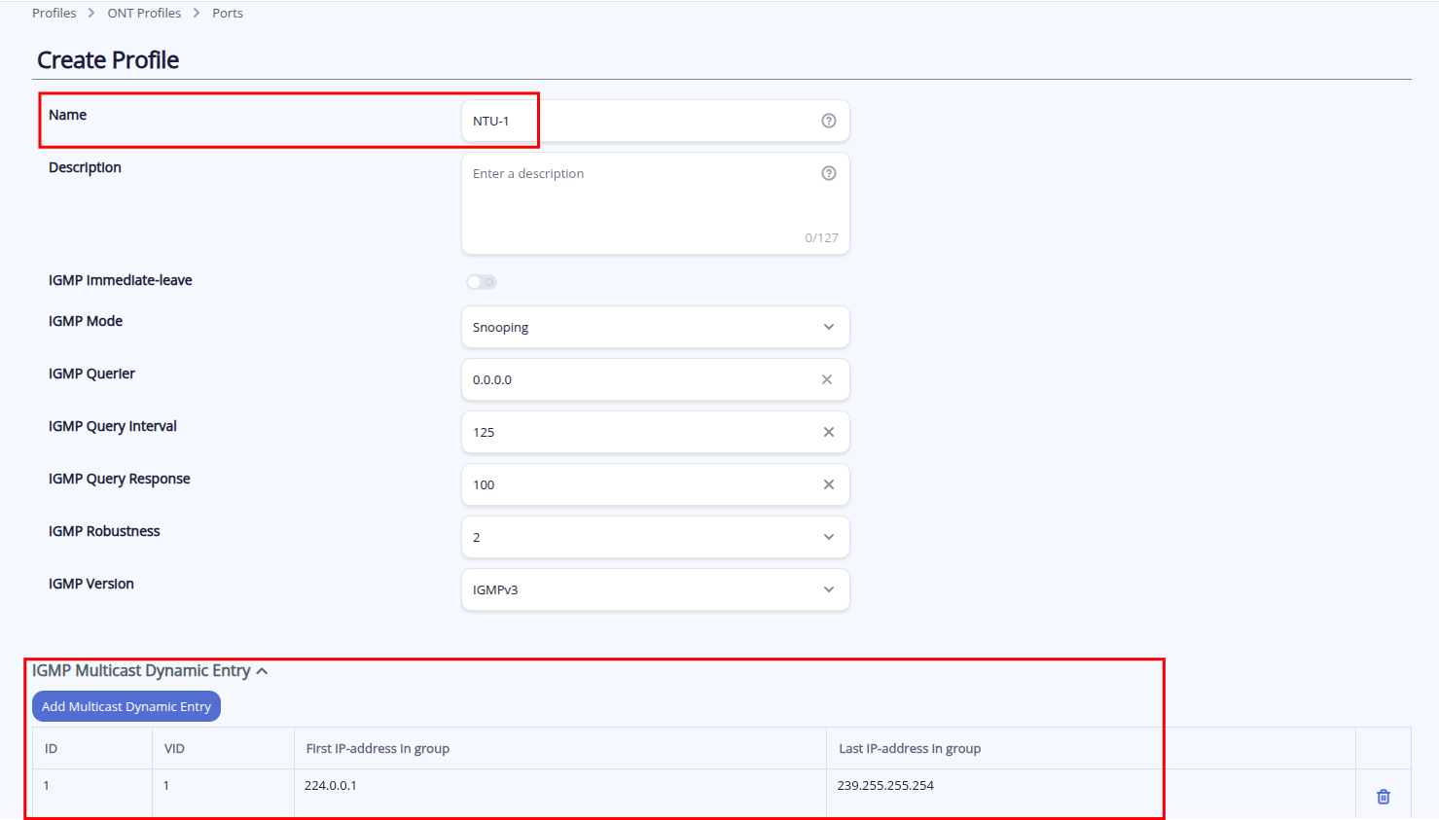The image size is (1439, 820).
Task: Click the help icon in Description field
Action: click(829, 173)
